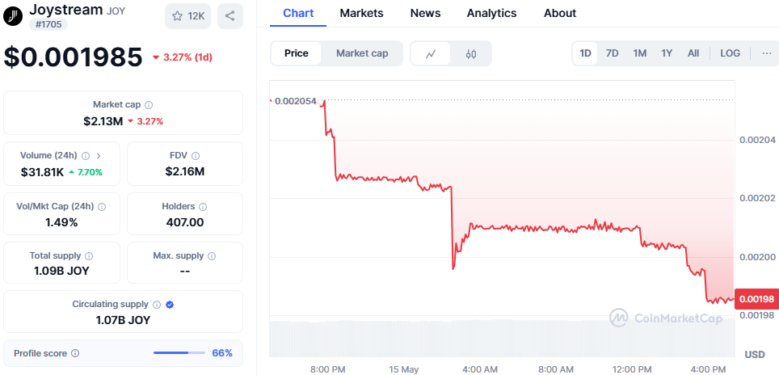Click the #1705 rank badge
The width and height of the screenshot is (779, 375).
click(x=50, y=24)
